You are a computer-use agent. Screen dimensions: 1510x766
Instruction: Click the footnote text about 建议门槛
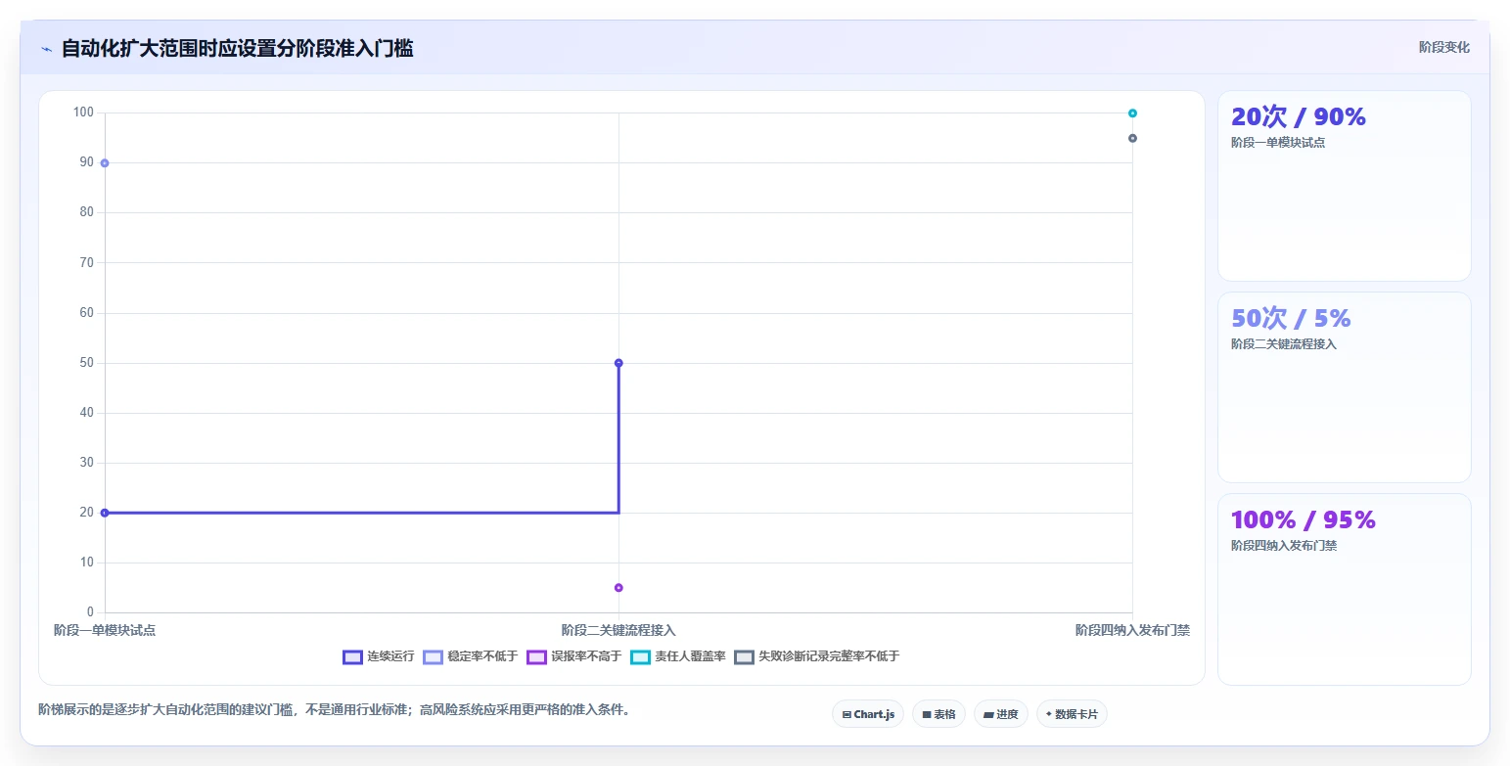click(x=334, y=710)
